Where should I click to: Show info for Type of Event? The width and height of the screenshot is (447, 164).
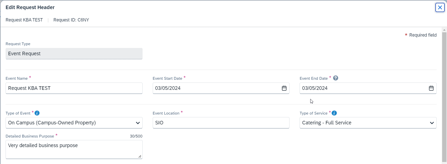coord(37,113)
